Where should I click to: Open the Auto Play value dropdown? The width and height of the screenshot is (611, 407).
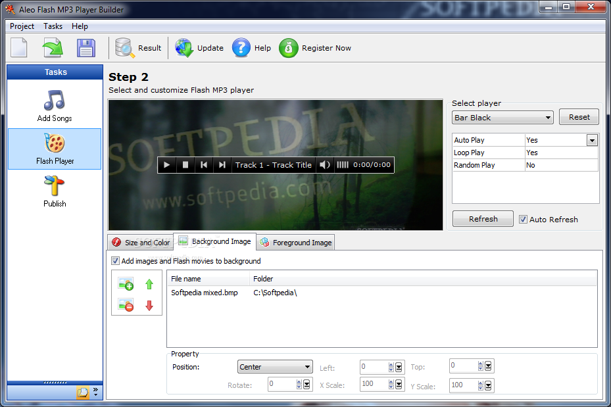click(592, 140)
